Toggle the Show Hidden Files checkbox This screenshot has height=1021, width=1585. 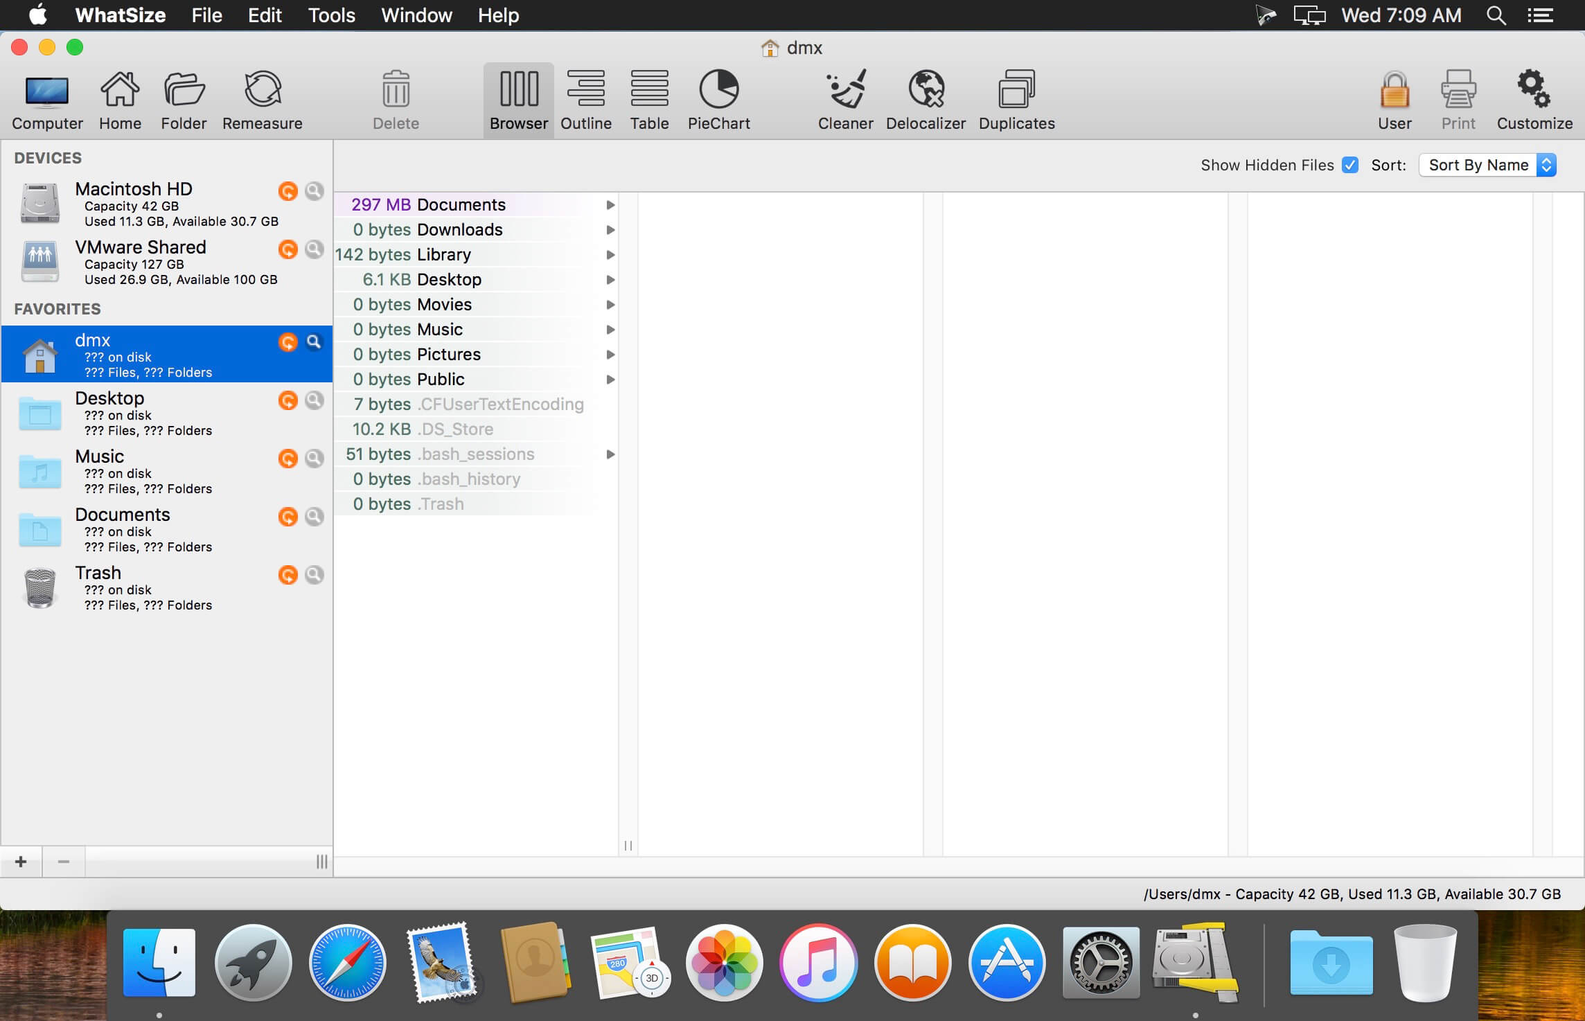tap(1349, 165)
